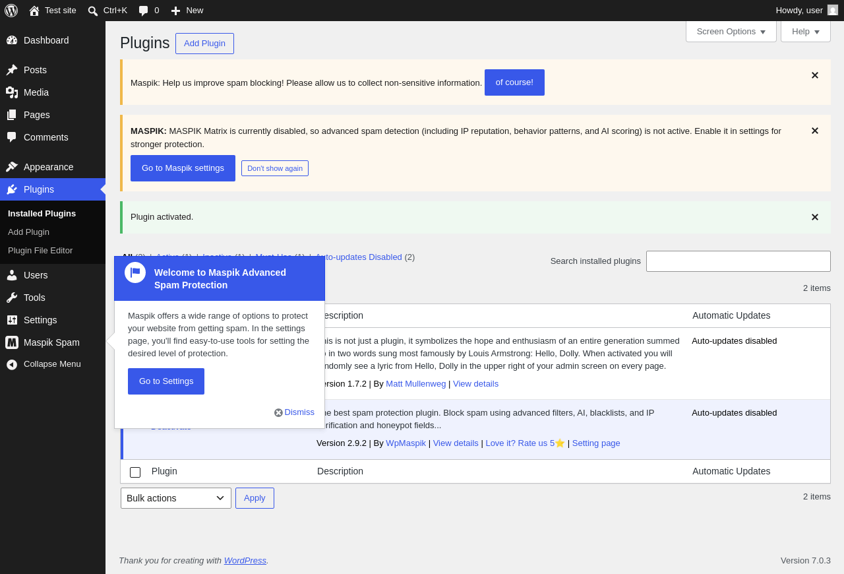The image size is (844, 574).
Task: Visit Test site via the home icon
Action: (x=53, y=11)
